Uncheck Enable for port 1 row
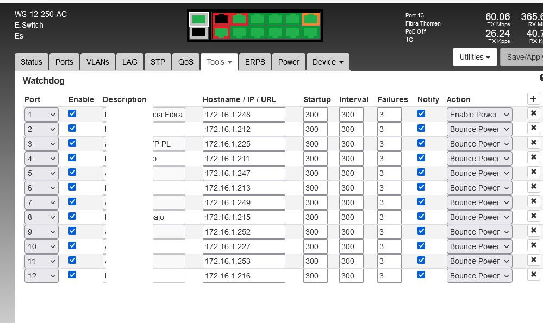 click(x=72, y=114)
